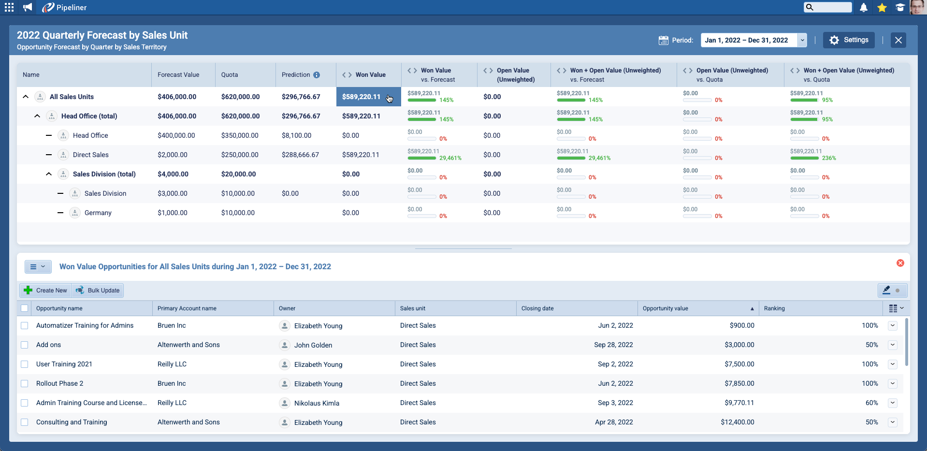927x451 pixels.
Task: Click the red close icon on opportunities panel
Action: pos(900,263)
